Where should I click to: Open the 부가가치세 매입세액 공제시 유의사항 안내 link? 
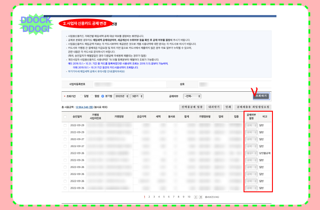[x=96, y=71]
